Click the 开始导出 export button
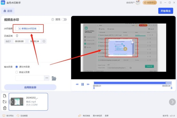Image resolution: width=177 pixels, height=118 pixels. click(165, 11)
